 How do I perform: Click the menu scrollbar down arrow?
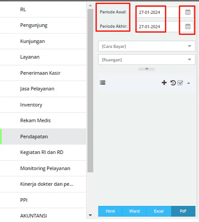(90, 215)
